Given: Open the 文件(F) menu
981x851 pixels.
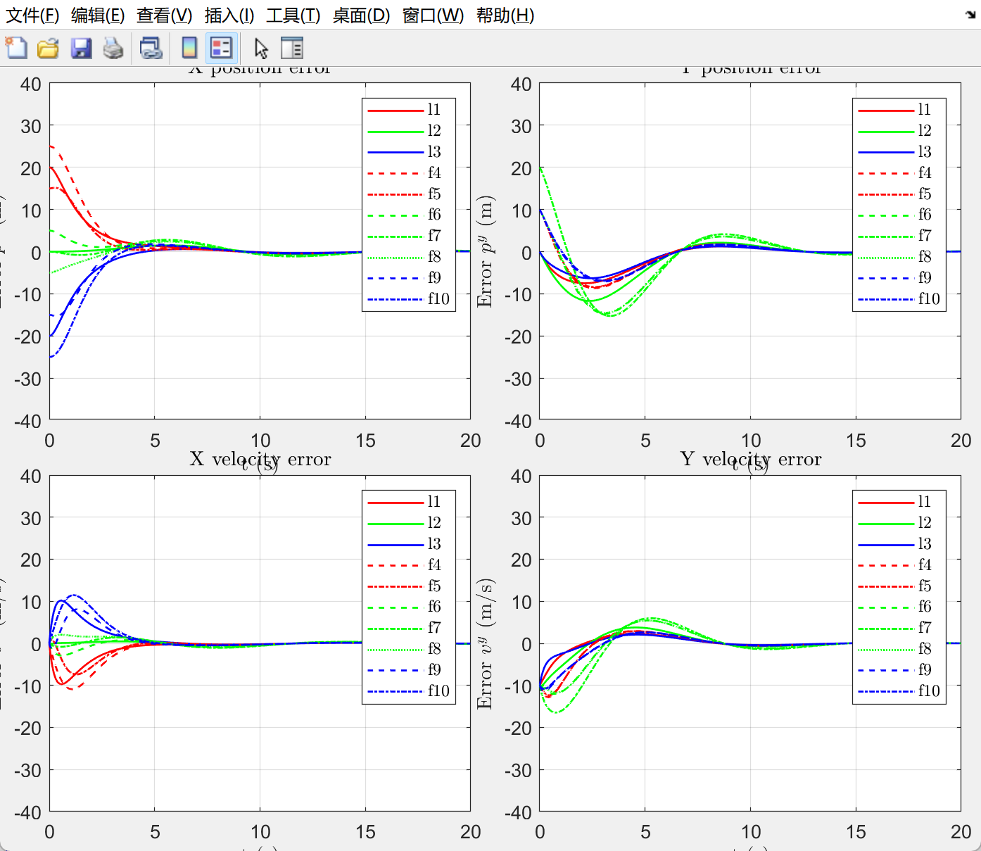Looking at the screenshot, I should coord(32,15).
